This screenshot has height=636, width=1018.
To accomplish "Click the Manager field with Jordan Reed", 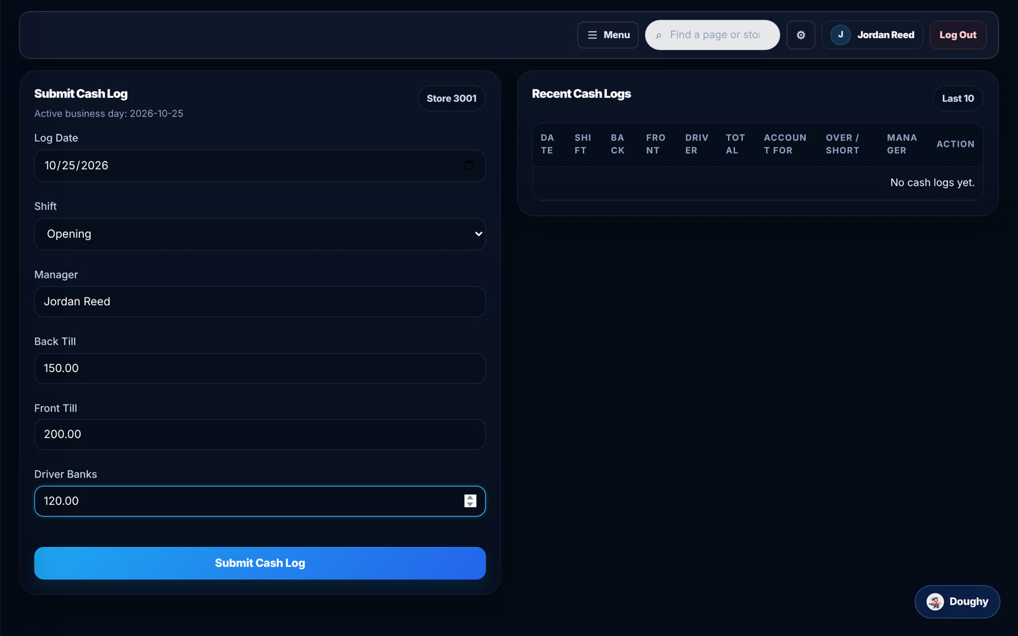I will 260,301.
